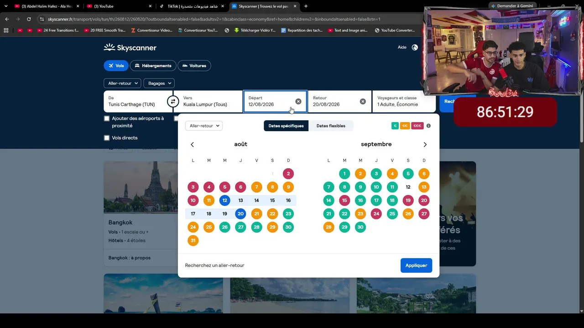Open the Voyageurs et classe selector
The image size is (584, 328).
click(x=404, y=101)
